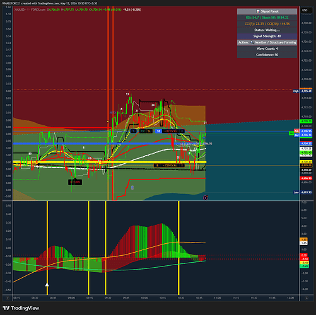This screenshot has height=315, width=316.
Task: Toggle auto scale button at bottom right
Action: coord(307,298)
